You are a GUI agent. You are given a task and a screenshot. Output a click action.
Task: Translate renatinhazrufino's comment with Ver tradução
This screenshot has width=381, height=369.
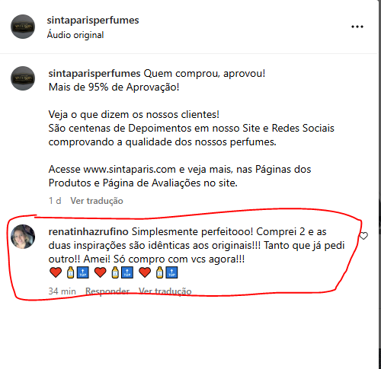pyautogui.click(x=165, y=291)
